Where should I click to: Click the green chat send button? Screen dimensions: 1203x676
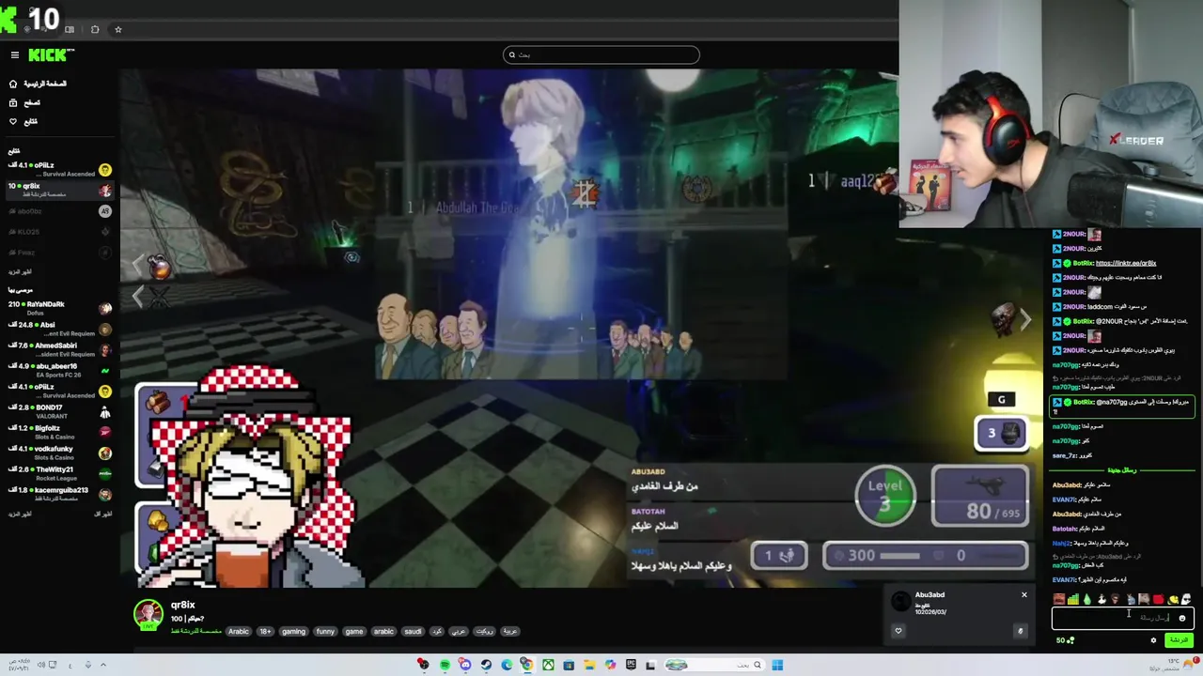pyautogui.click(x=1180, y=640)
